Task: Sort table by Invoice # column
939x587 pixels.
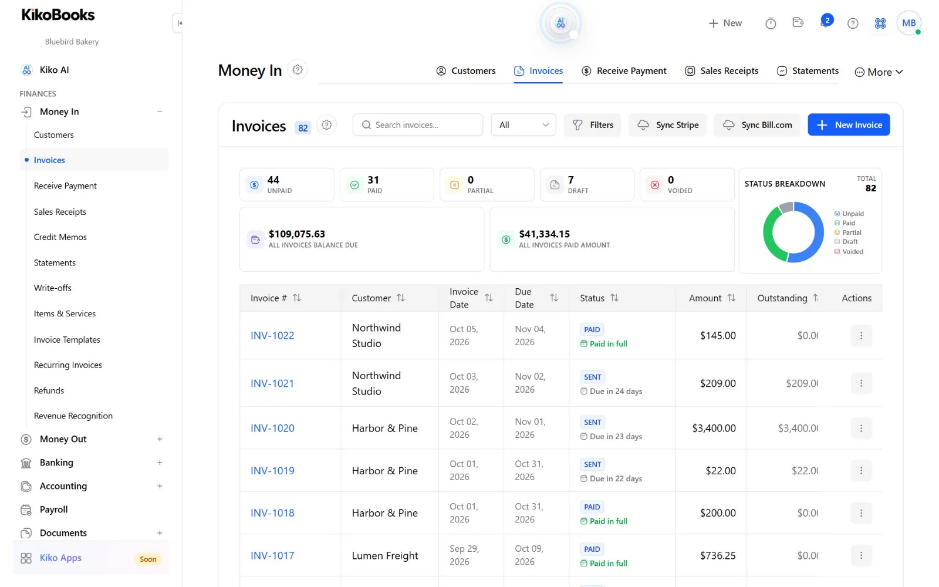Action: tap(297, 298)
